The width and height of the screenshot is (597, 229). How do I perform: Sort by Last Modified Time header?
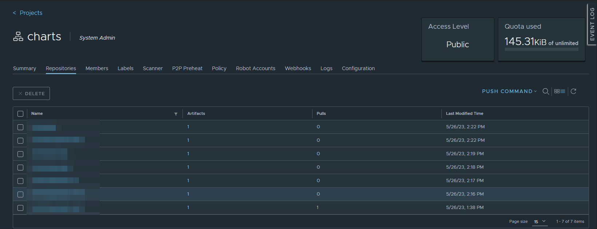pos(464,113)
